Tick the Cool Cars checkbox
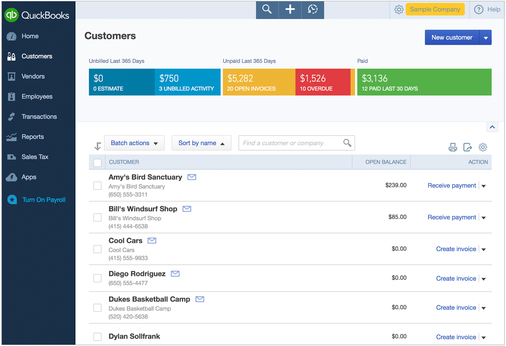 click(98, 249)
